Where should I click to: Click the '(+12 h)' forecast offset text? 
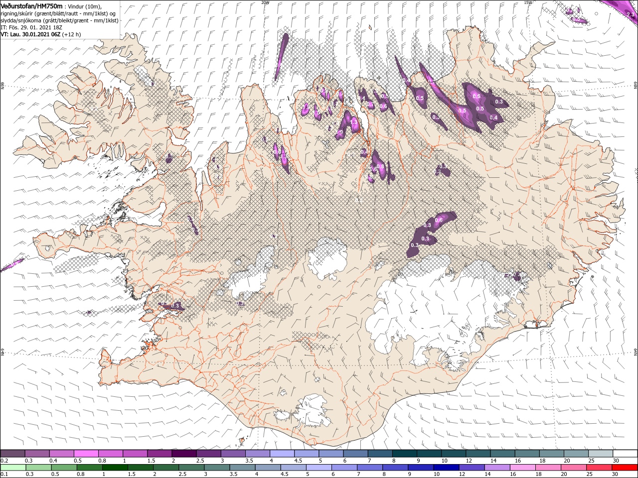point(72,34)
